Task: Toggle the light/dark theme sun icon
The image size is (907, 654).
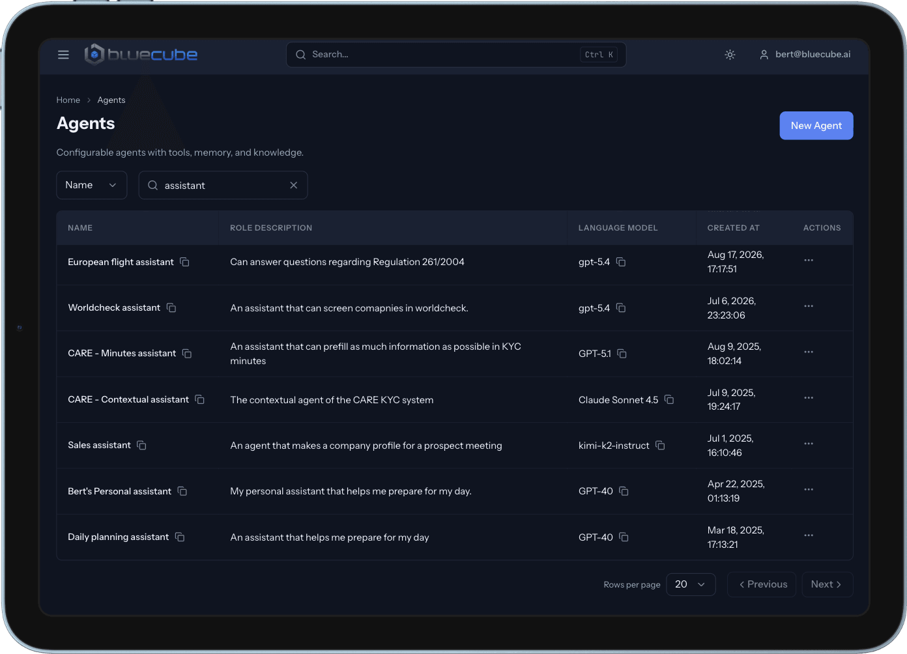Action: click(x=730, y=55)
